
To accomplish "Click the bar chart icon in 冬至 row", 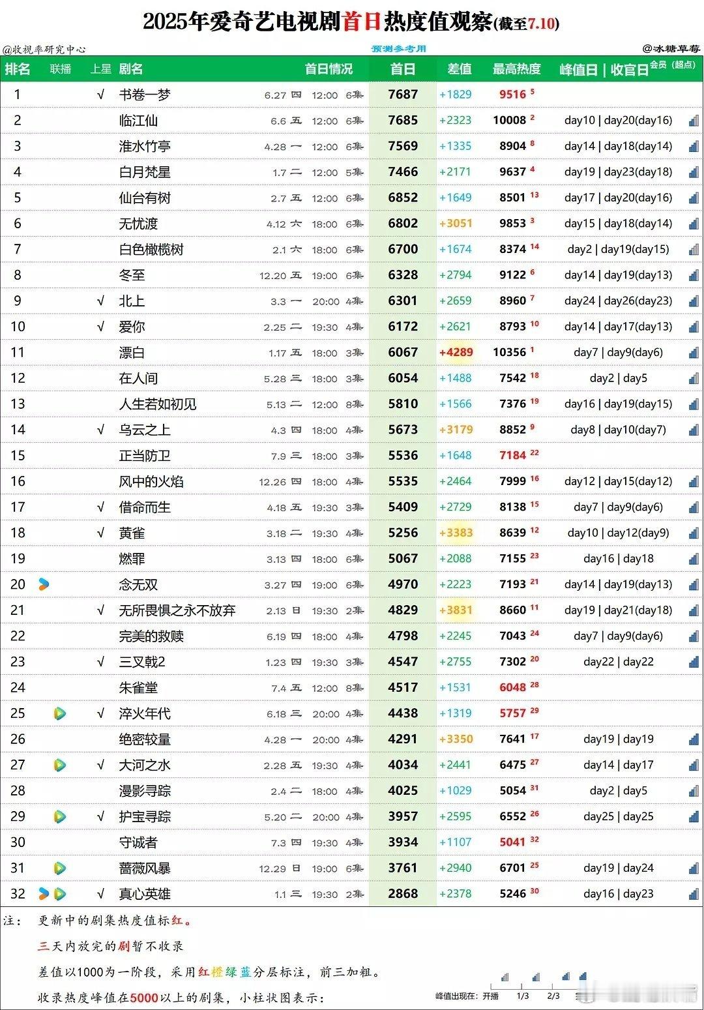I will [694, 275].
